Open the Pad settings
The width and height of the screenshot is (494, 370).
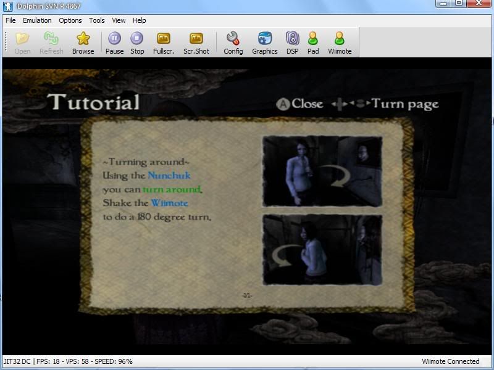[313, 43]
